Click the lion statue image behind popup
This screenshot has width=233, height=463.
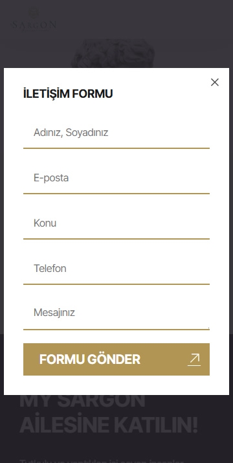point(113,54)
